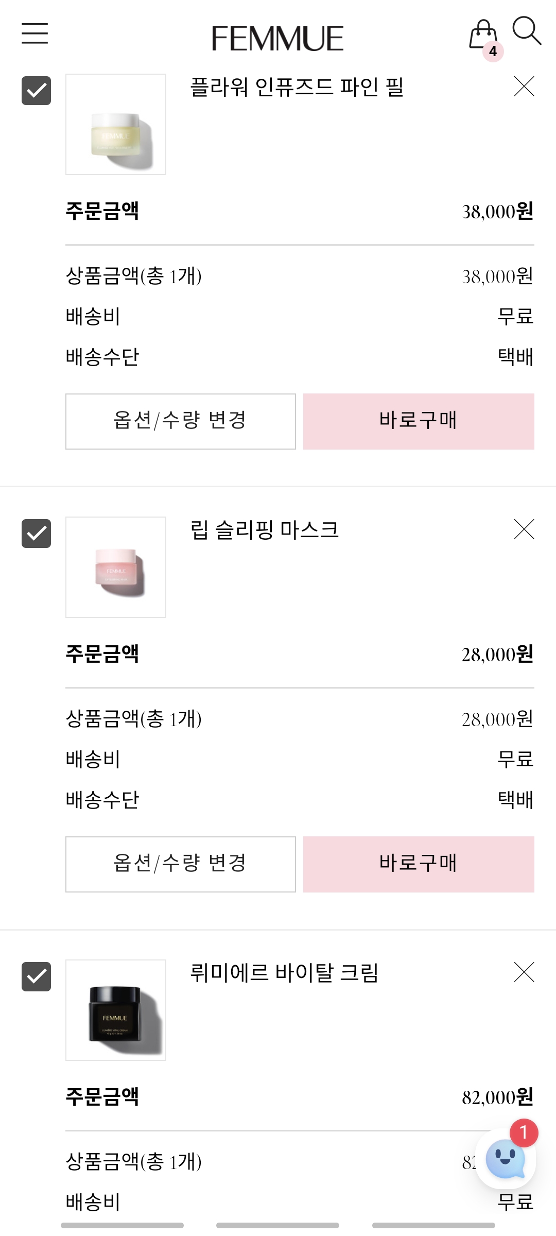
Task: Open the shopping bag cart icon
Action: (483, 35)
